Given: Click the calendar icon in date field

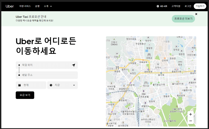Looking at the screenshot, I should click(x=19, y=85).
